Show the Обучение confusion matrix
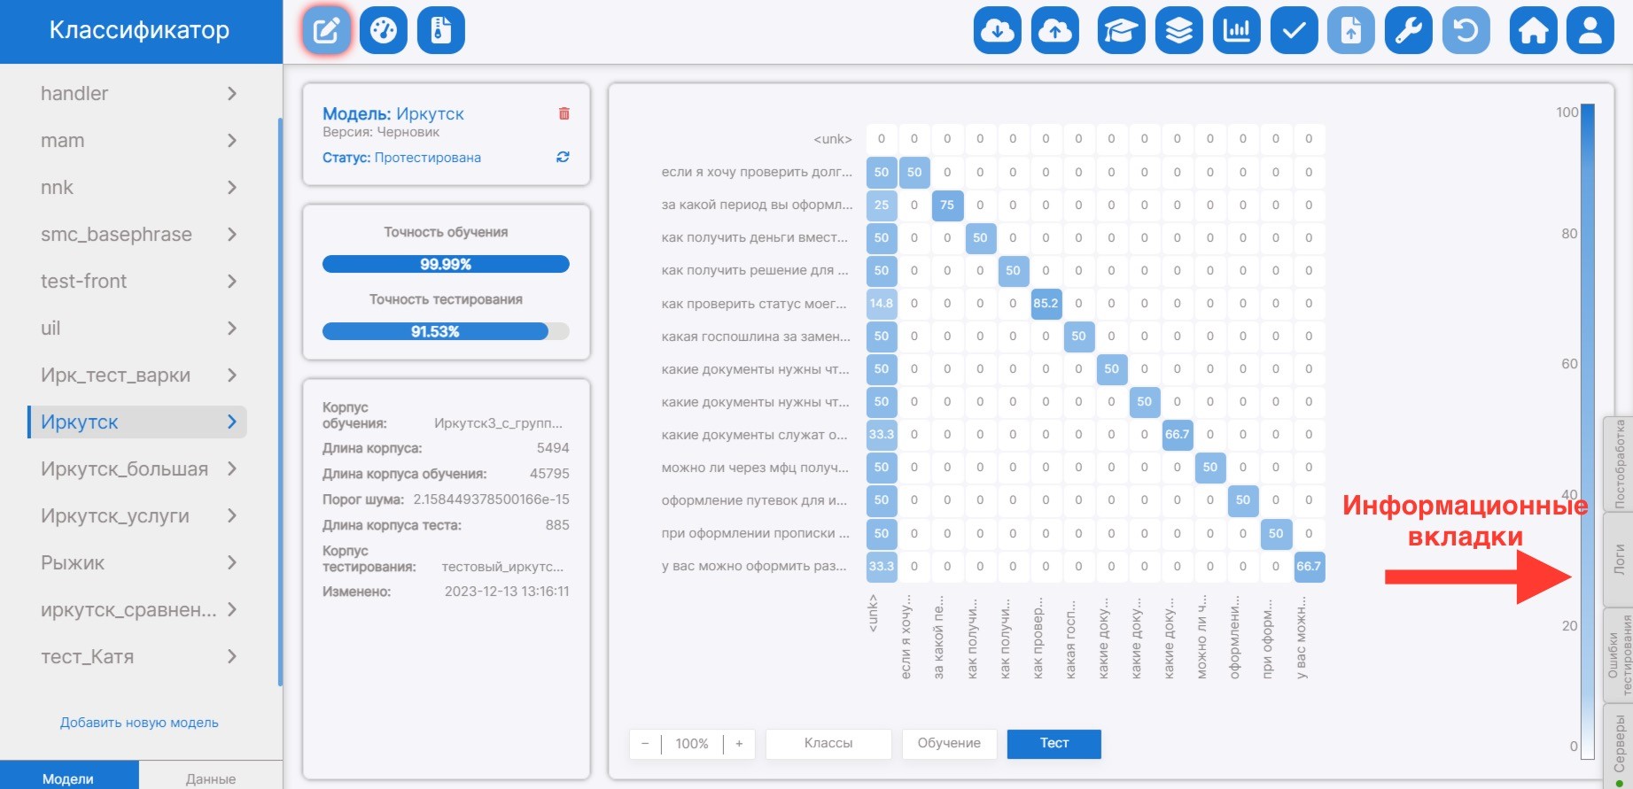The height and width of the screenshot is (789, 1633). [949, 744]
